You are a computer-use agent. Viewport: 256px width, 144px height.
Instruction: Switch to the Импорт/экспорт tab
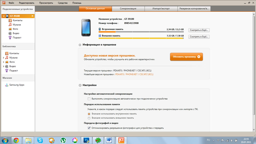(161, 9)
